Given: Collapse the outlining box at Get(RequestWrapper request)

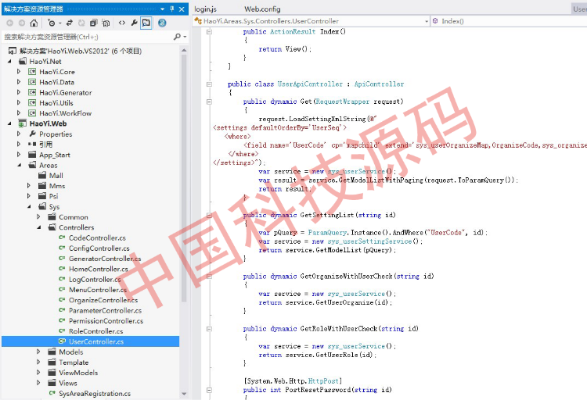Looking at the screenshot, I should pyautogui.click(x=209, y=102).
